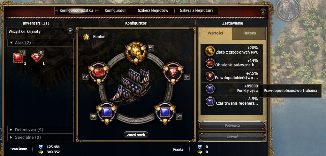
Task: Click the red triangle gem slot
Action: pyautogui.click(x=173, y=73)
